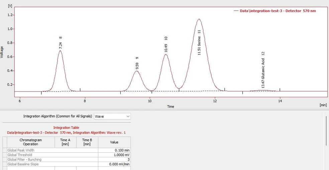This screenshot has width=329, height=170.
Task: Select Global Filter - Bunching value cell
Action: [114, 160]
